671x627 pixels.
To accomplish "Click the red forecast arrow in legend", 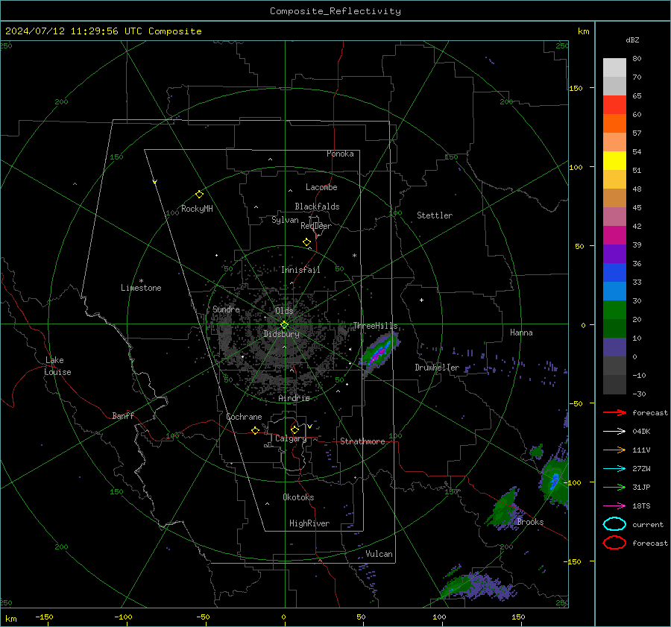I will [614, 412].
